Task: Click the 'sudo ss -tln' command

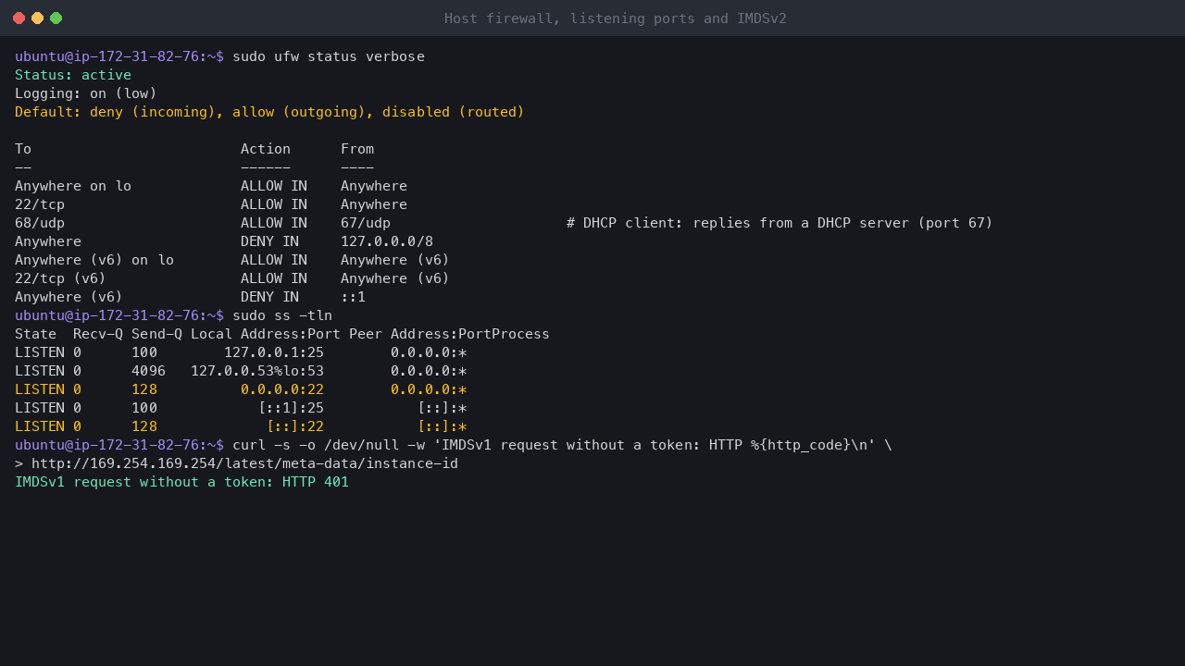Action: point(282,315)
